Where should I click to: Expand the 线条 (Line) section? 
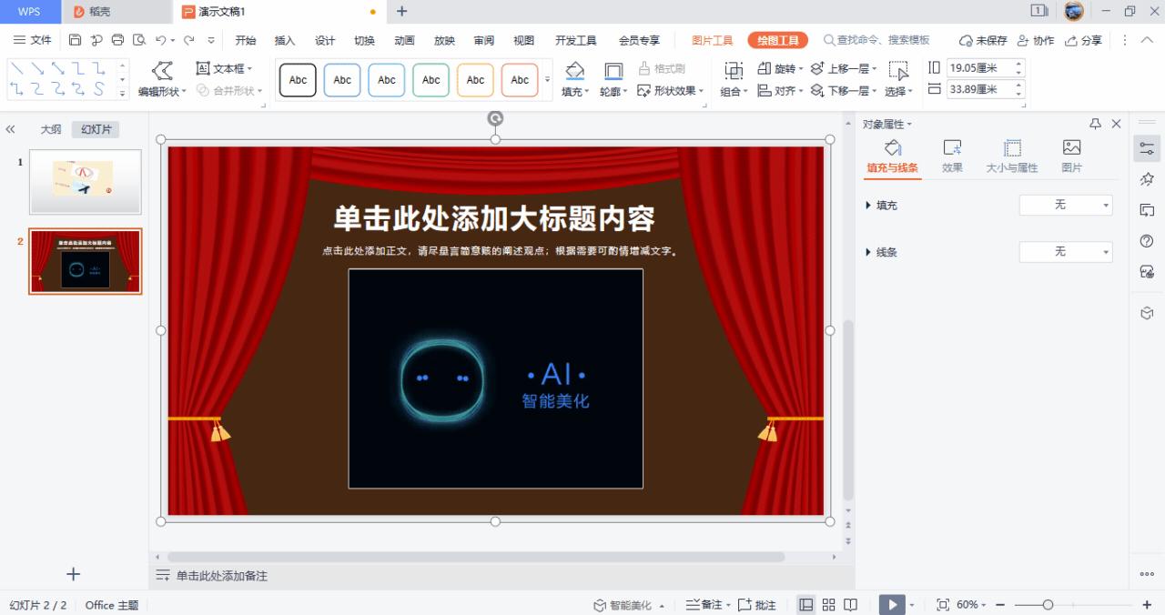[x=886, y=252]
